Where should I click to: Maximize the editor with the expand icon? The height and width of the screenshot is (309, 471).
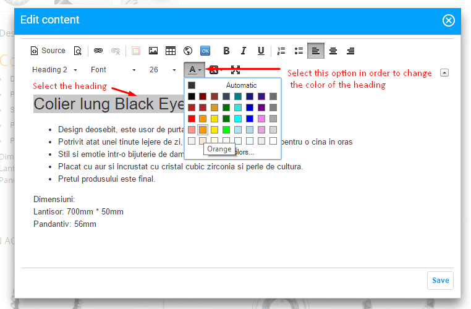[x=235, y=70]
